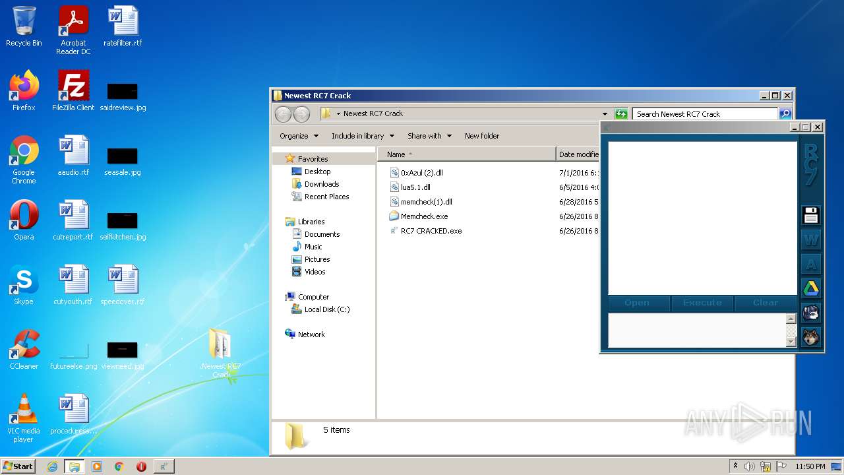
Task: Select the VLC media player desktop icon
Action: coord(24,418)
